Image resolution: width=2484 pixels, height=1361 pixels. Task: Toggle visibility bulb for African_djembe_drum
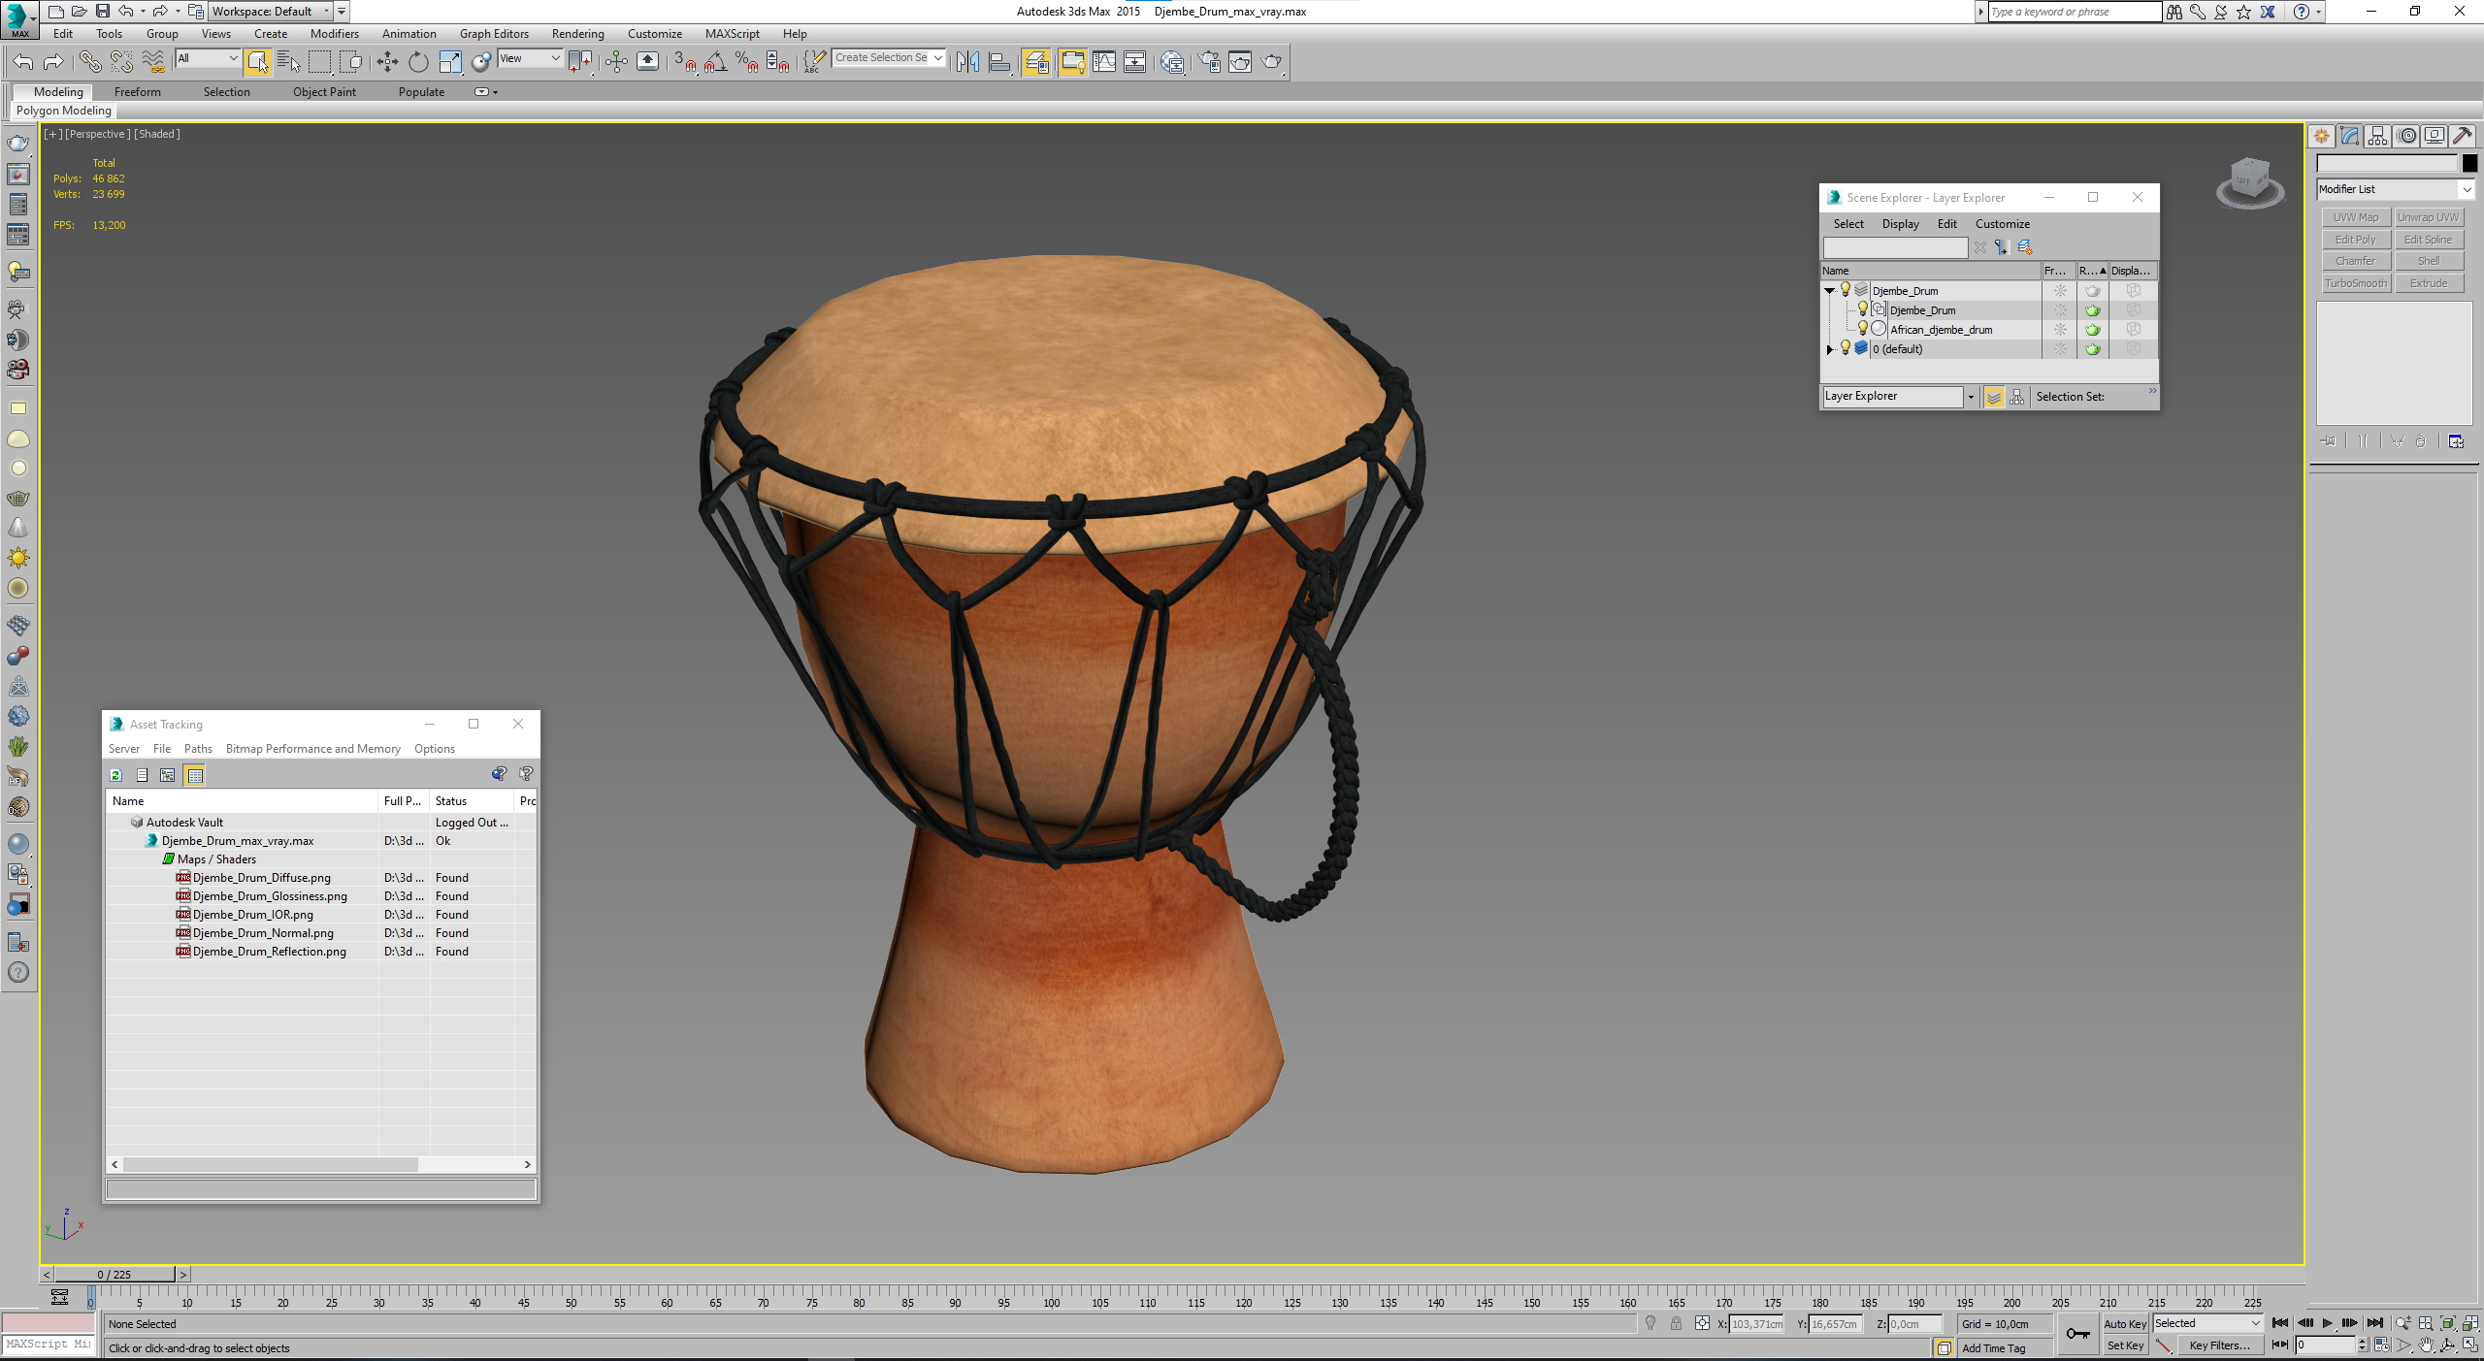(x=1862, y=330)
